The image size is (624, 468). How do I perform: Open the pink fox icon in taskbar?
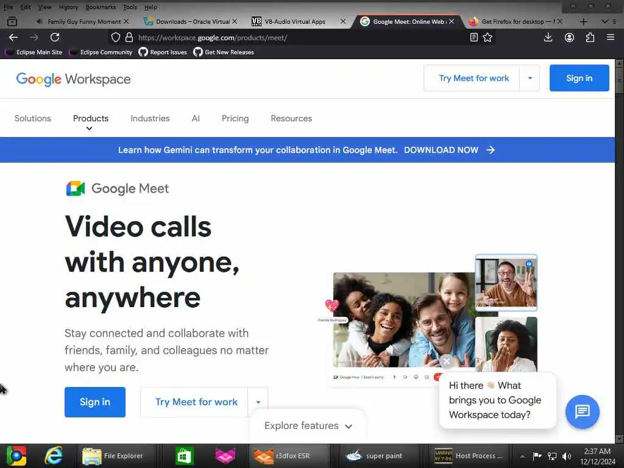pos(225,456)
